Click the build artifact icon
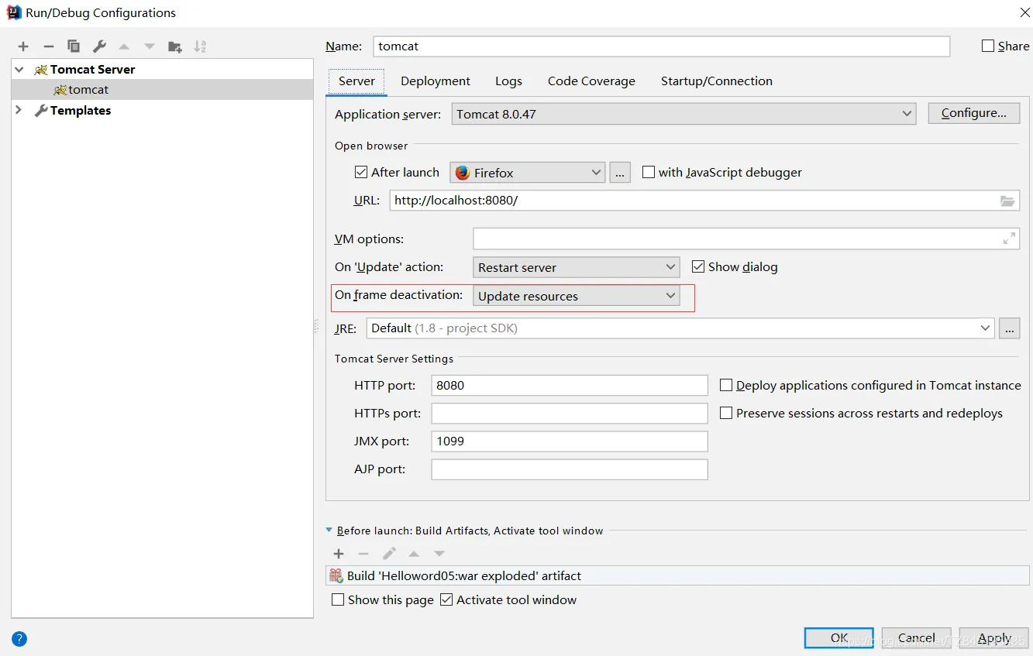 [336, 575]
